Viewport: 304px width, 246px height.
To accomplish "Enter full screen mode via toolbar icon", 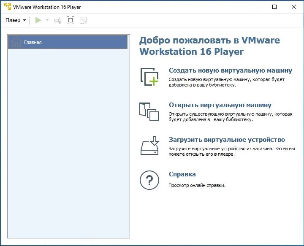I will click(x=71, y=20).
